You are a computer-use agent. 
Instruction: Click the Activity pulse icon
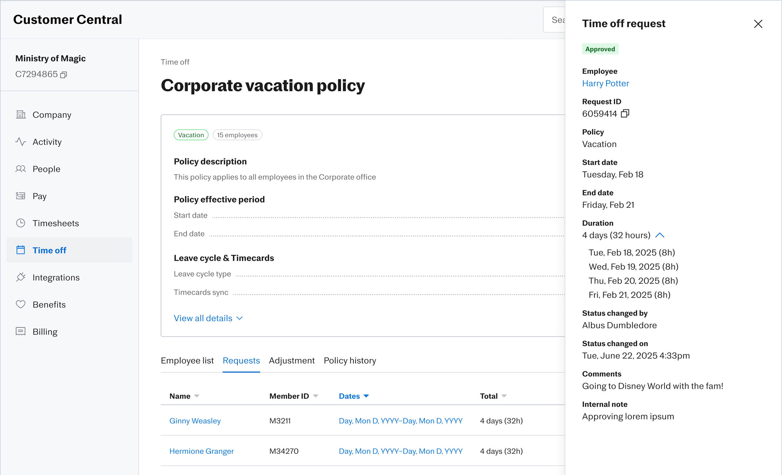(x=21, y=142)
